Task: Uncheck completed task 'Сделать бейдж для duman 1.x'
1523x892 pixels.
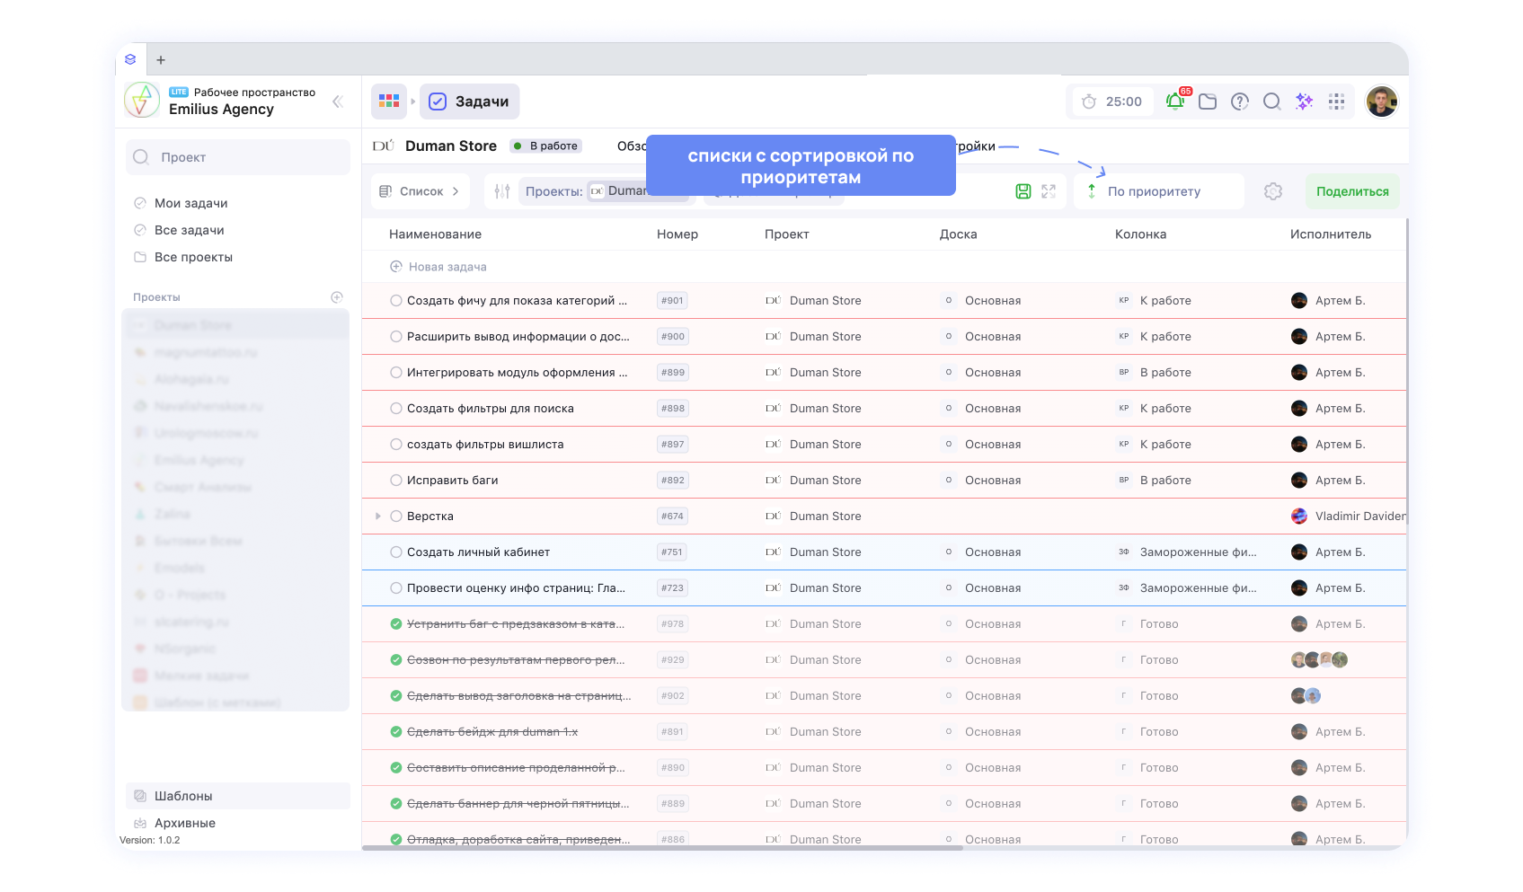Action: [396, 732]
